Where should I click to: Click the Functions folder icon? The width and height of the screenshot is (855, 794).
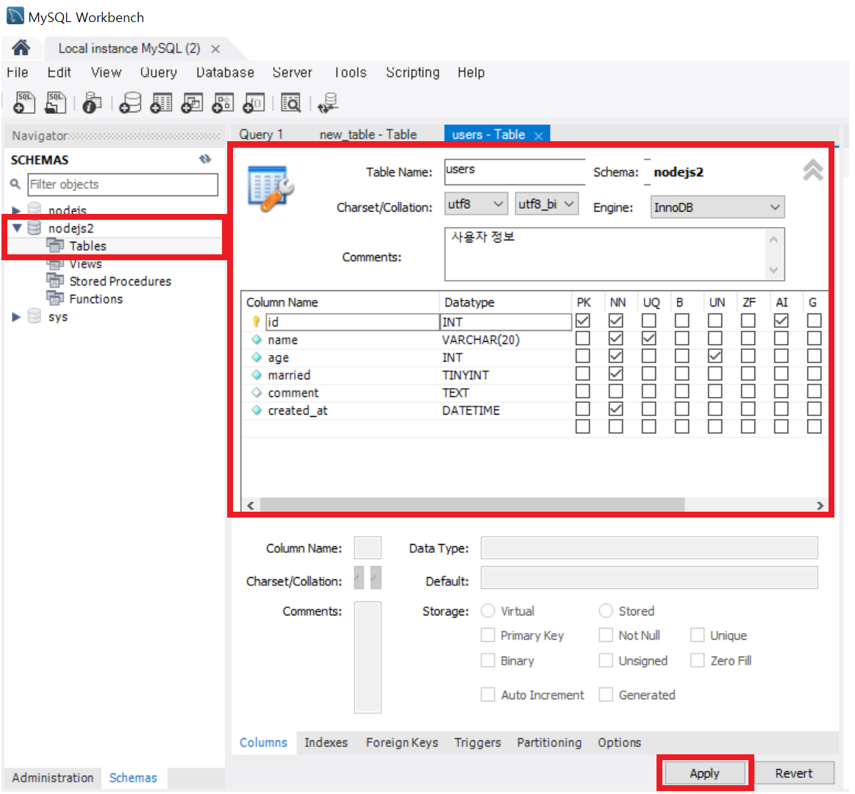click(55, 298)
